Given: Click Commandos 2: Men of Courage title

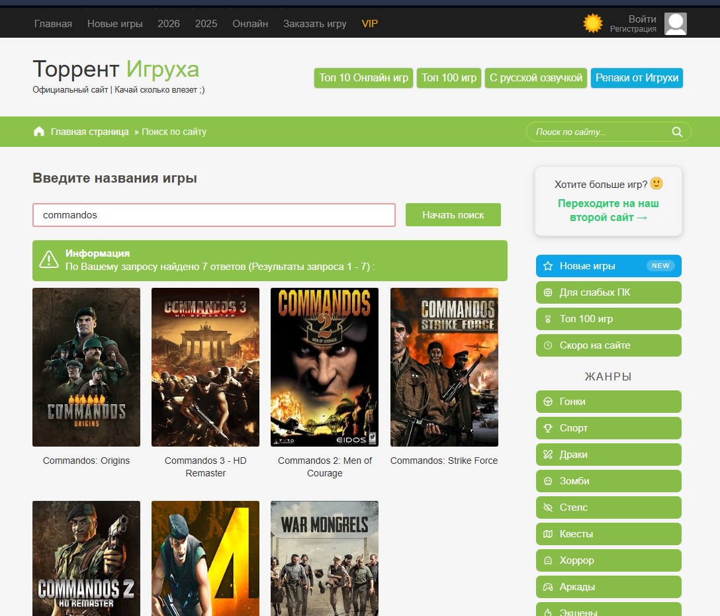Looking at the screenshot, I should tap(325, 467).
